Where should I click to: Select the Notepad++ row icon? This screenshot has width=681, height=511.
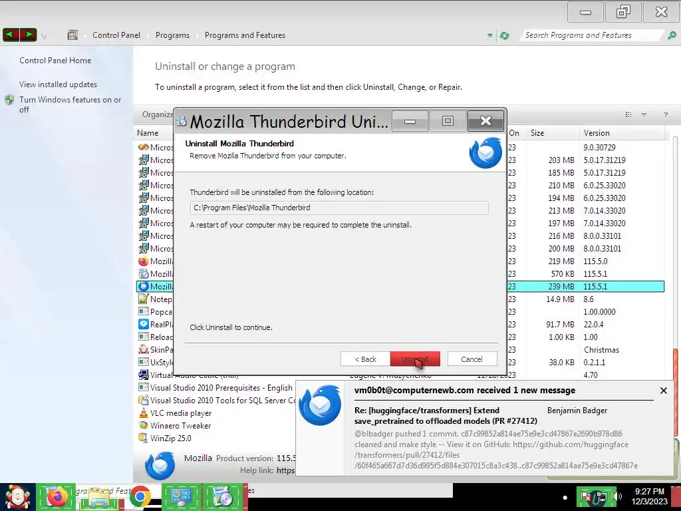tap(144, 299)
